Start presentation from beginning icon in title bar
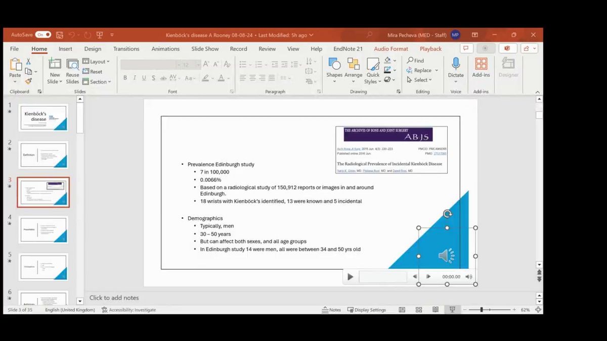 (100, 35)
